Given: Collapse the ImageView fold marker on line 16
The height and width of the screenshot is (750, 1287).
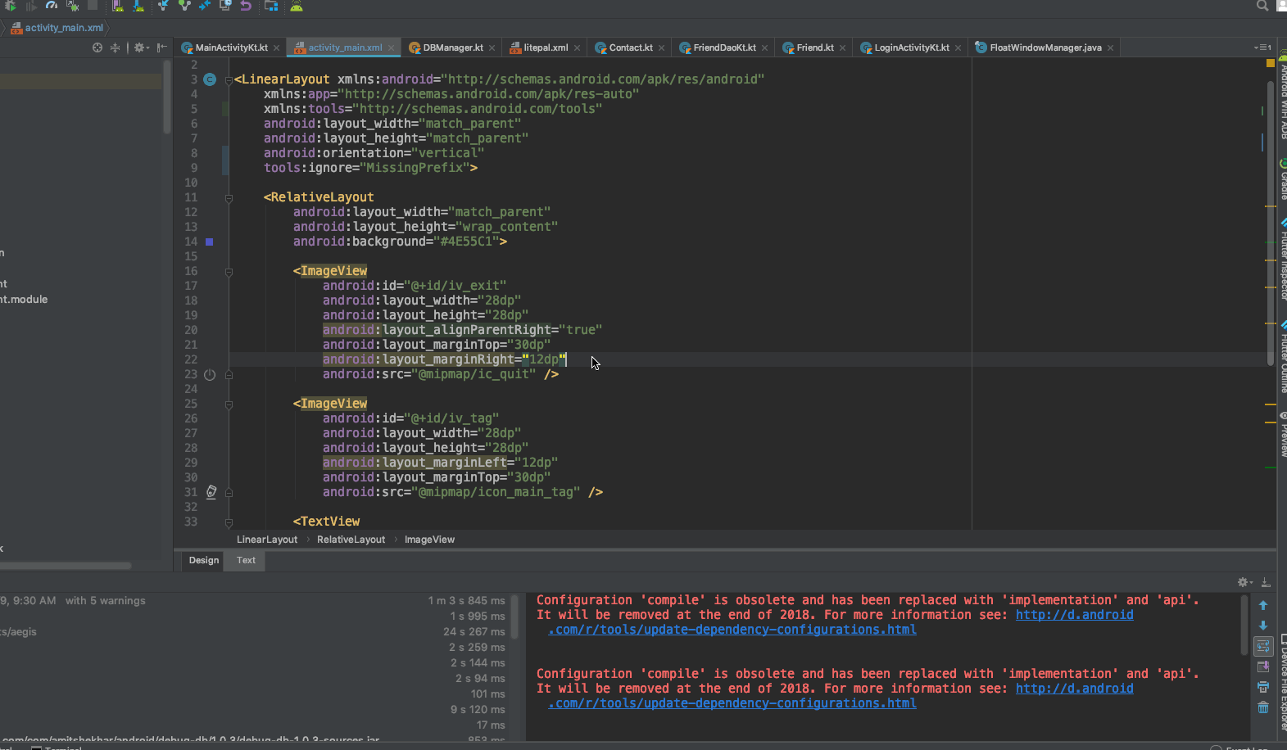Looking at the screenshot, I should [x=229, y=271].
